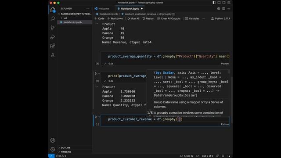Image resolution: width=281 pixels, height=158 pixels.
Task: Open the Source Control view icon
Action: click(x=53, y=28)
